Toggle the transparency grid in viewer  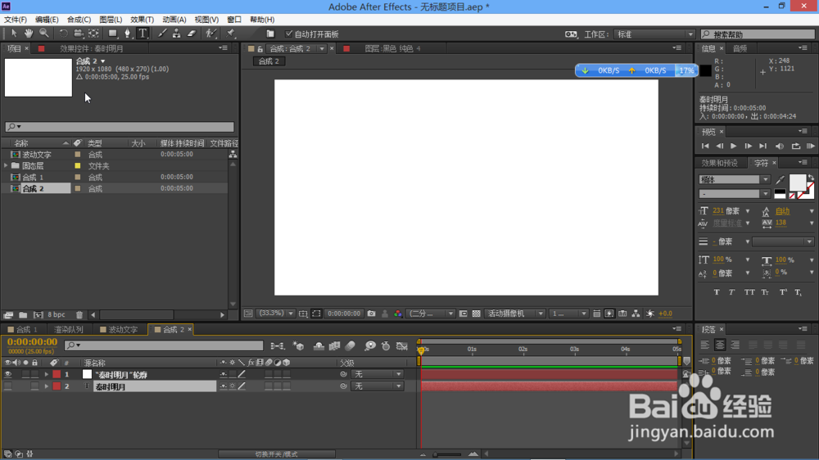pos(477,313)
